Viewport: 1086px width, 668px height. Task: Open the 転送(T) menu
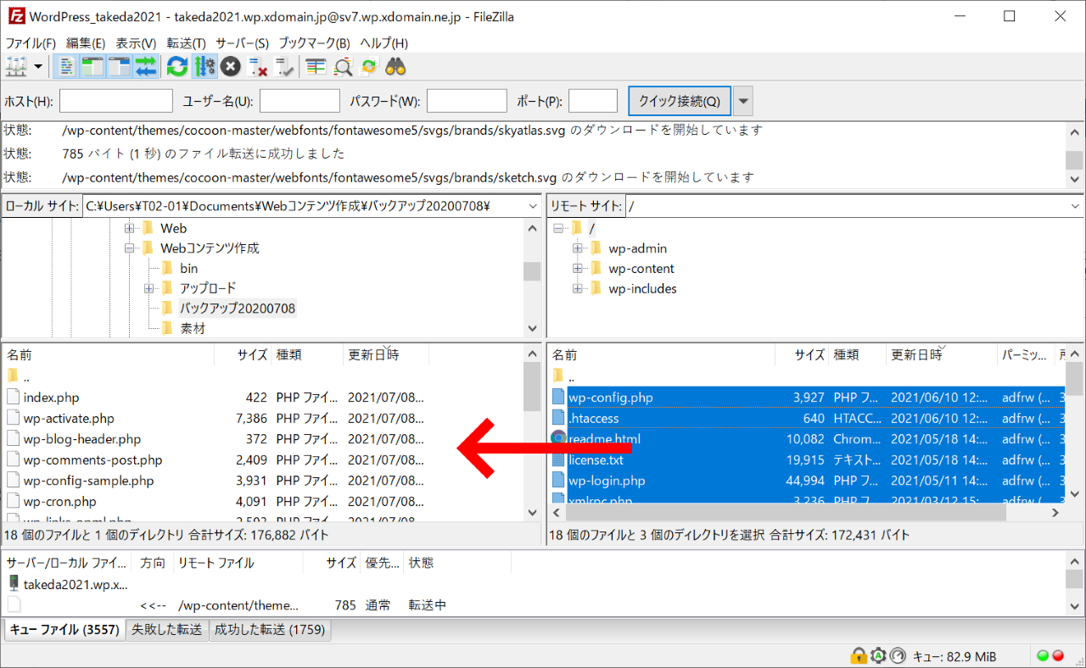click(186, 43)
